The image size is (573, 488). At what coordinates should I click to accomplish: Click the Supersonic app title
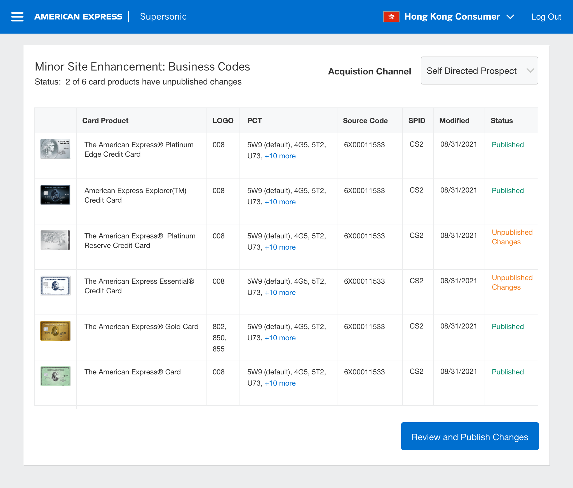coord(163,17)
